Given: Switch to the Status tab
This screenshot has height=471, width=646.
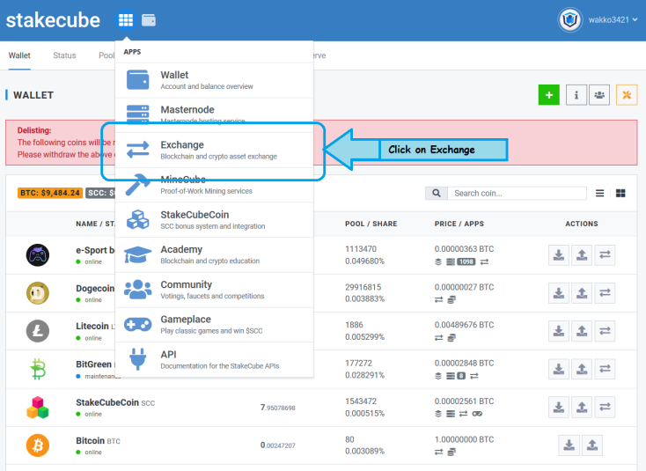Looking at the screenshot, I should tap(64, 55).
